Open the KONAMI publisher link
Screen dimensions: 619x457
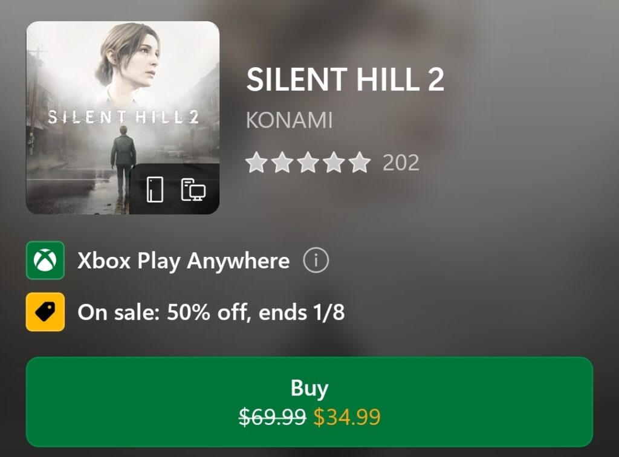tap(289, 120)
